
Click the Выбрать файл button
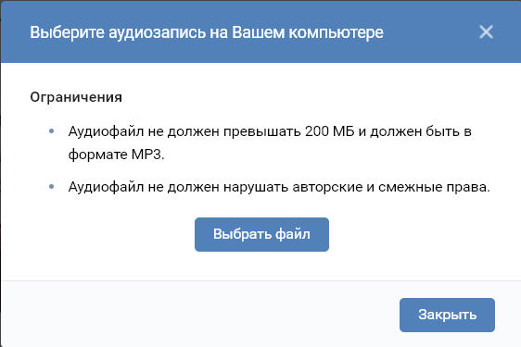tap(261, 234)
